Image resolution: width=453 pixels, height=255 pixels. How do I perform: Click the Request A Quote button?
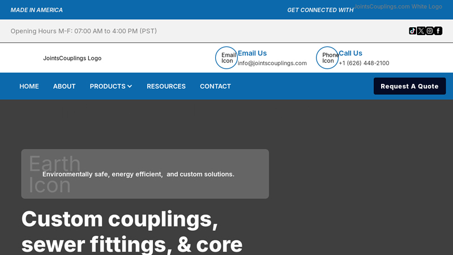pyautogui.click(x=409, y=86)
